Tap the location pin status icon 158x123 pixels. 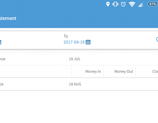tap(108, 4)
